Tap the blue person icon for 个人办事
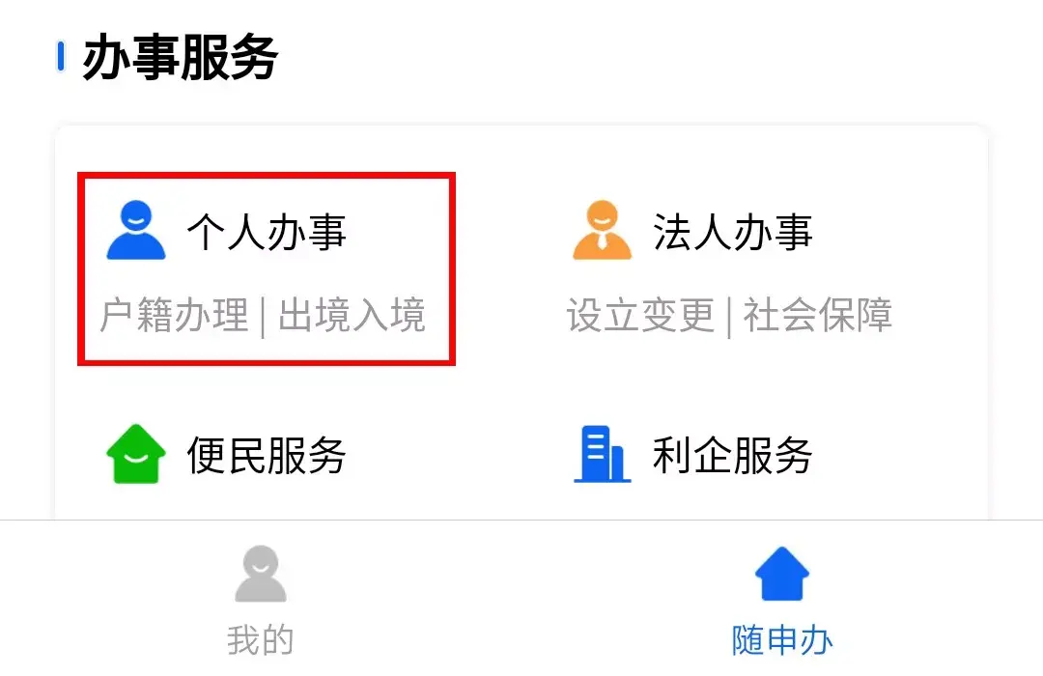Viewport: 1043px width, 676px height. 136,230
